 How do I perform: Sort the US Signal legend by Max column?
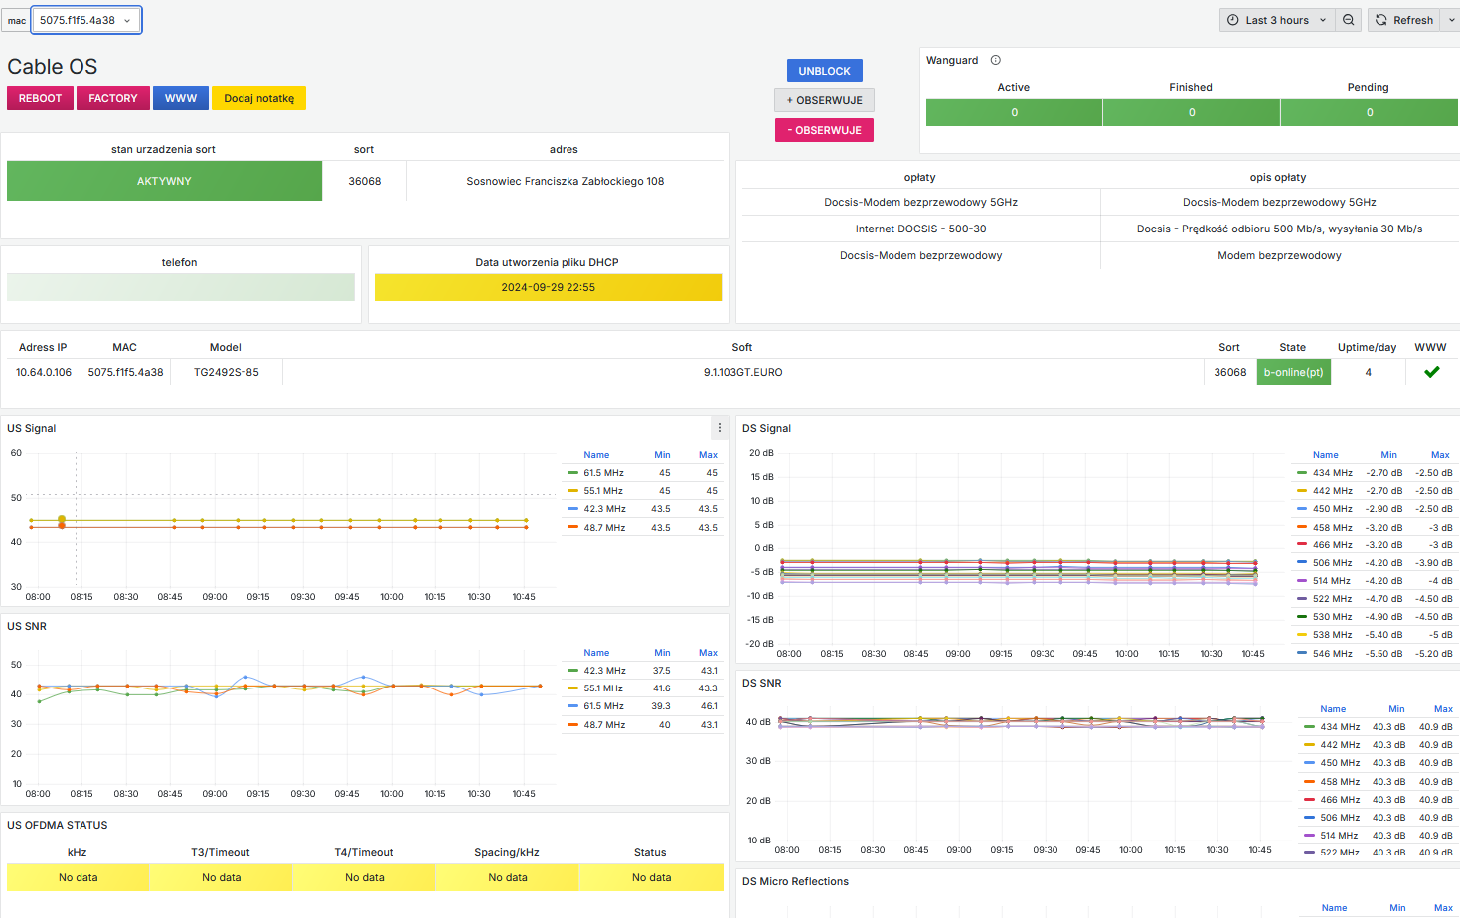(708, 455)
